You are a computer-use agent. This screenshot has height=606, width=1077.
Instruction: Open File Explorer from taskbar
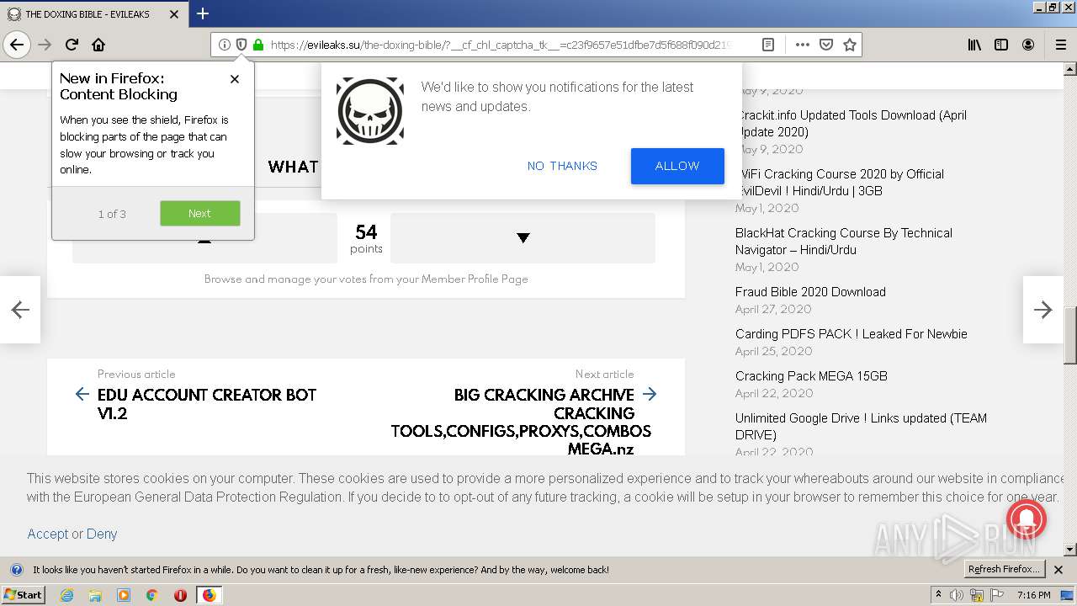tap(95, 595)
